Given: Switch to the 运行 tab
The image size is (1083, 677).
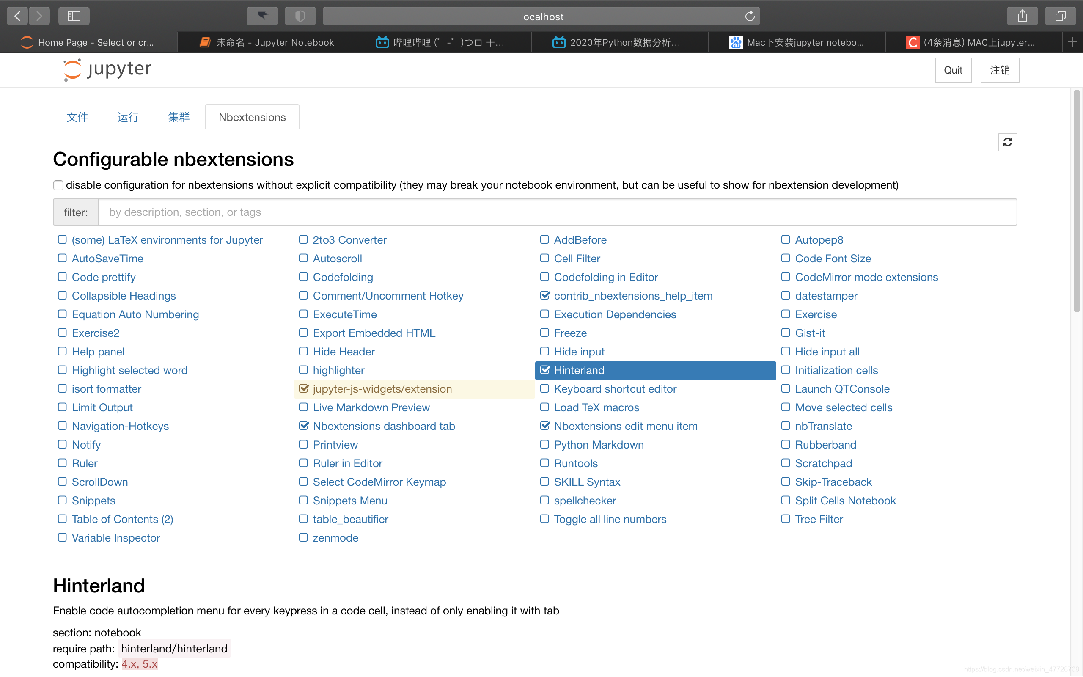Looking at the screenshot, I should [x=128, y=117].
